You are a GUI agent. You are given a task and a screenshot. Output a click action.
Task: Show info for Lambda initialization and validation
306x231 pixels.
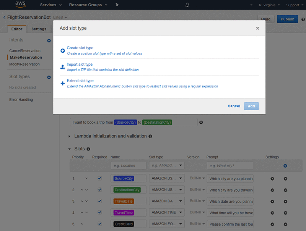click(150, 136)
